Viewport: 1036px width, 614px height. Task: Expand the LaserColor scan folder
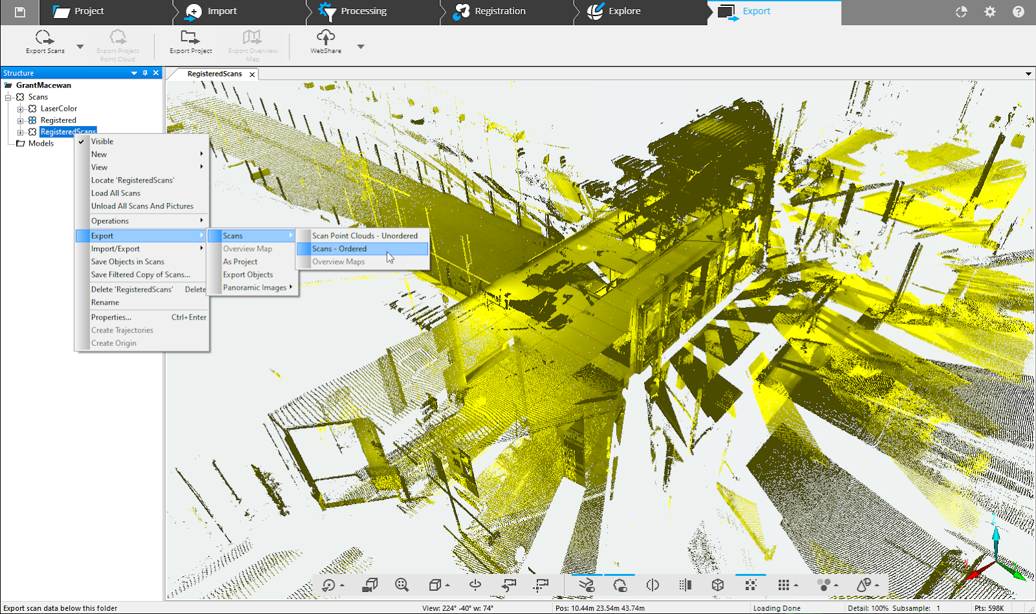[x=20, y=109]
